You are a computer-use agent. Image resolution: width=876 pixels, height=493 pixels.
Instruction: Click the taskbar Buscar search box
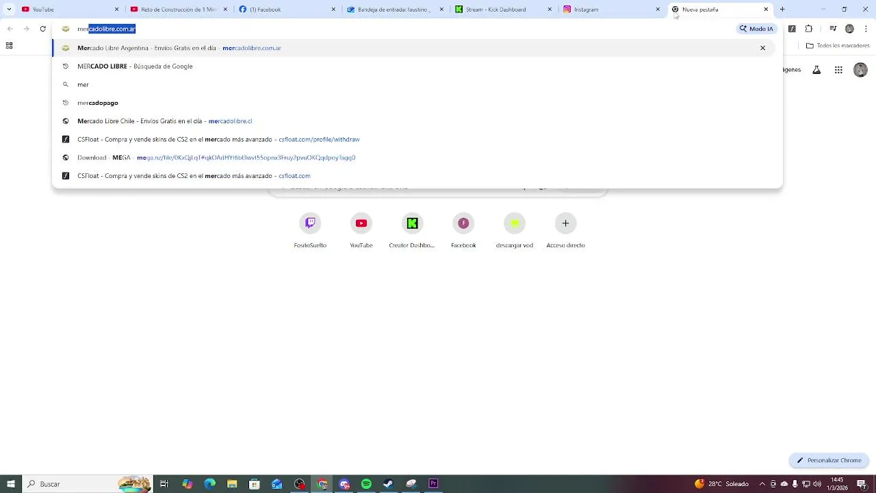point(88,483)
